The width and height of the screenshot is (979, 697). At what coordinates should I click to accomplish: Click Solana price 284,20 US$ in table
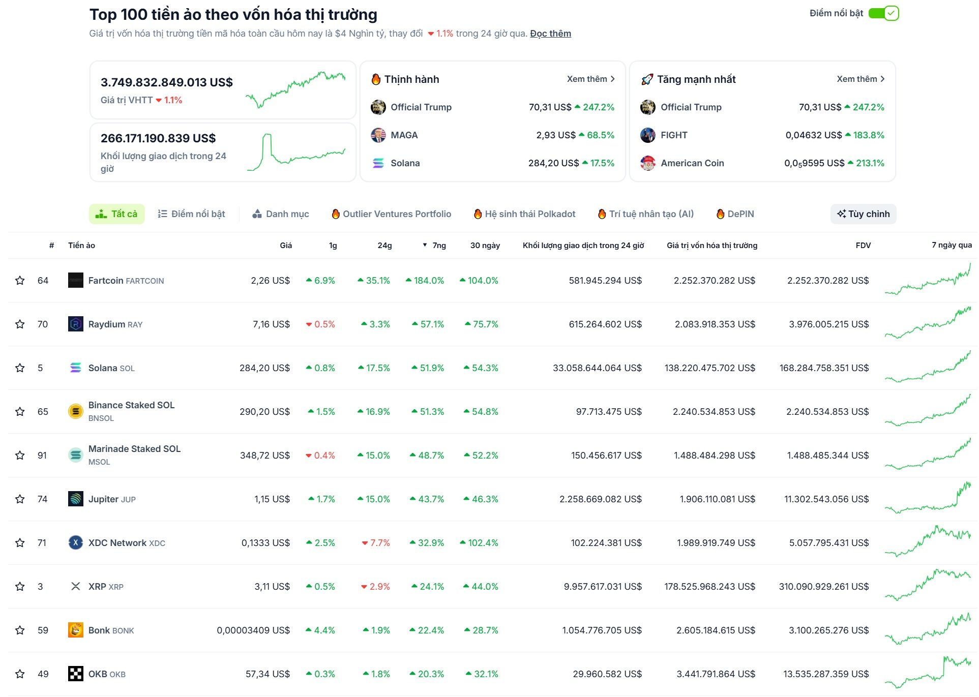point(264,368)
